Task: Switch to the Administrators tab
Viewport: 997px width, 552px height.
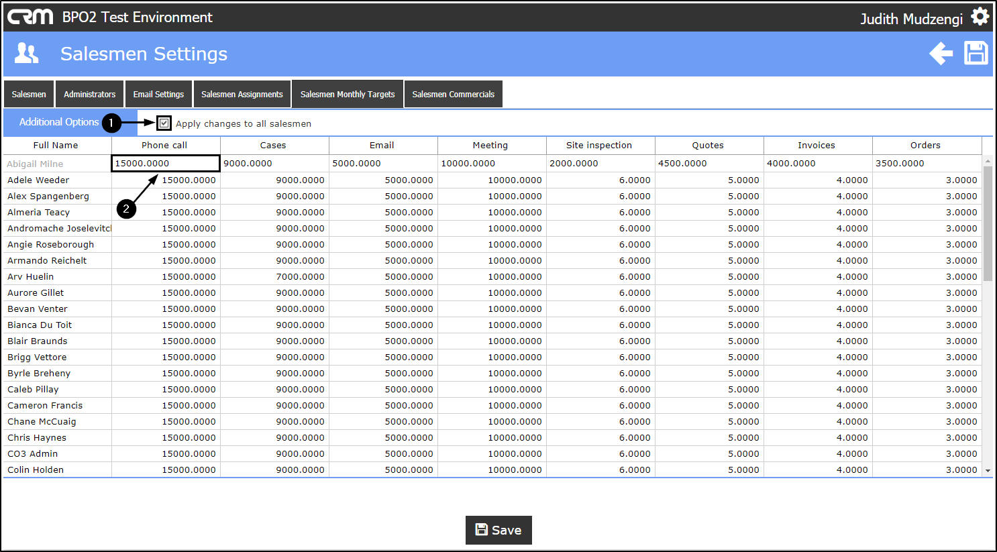Action: click(x=89, y=95)
